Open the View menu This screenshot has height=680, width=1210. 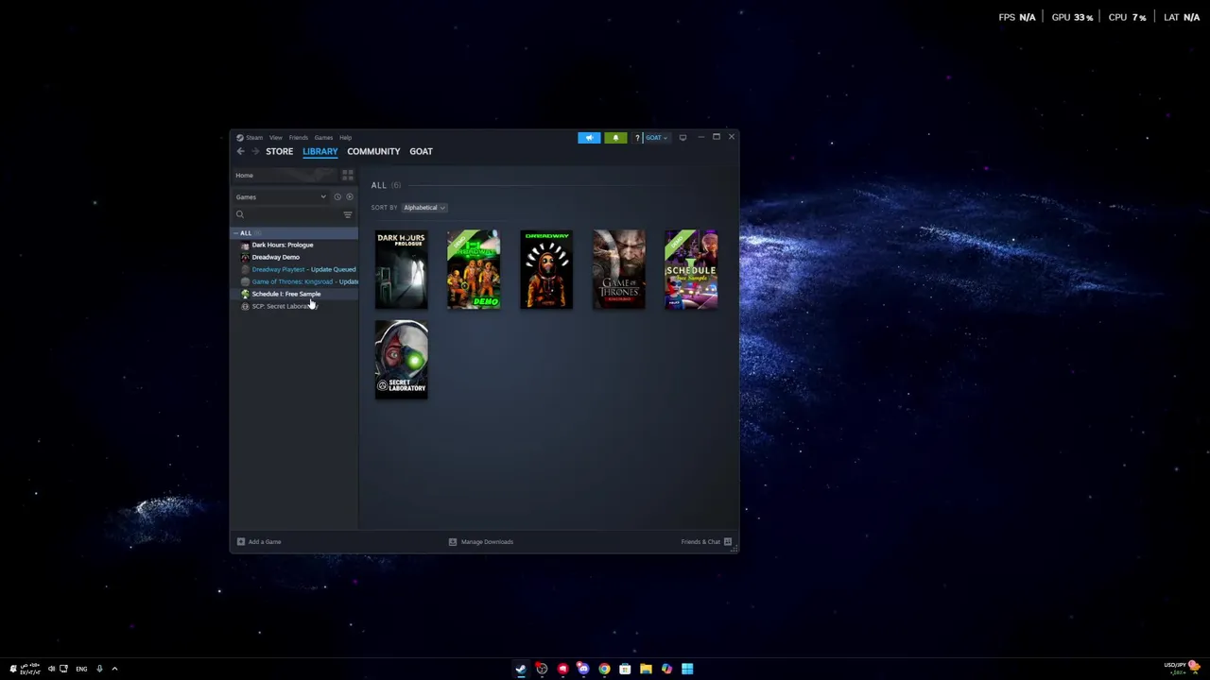(x=276, y=138)
